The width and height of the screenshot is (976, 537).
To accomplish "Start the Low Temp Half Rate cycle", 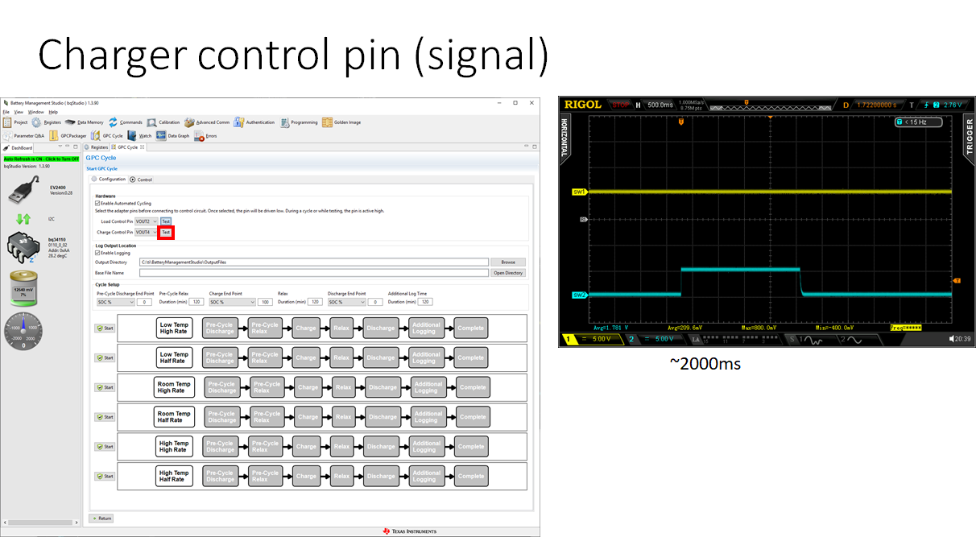I will (105, 357).
